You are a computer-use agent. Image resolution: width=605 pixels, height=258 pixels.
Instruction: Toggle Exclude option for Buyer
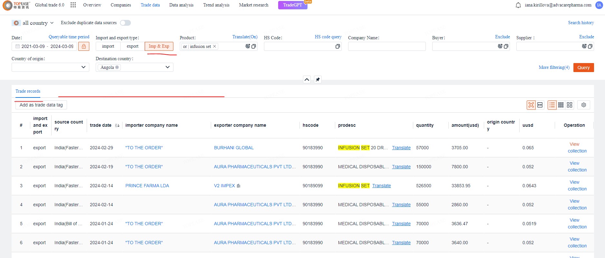coord(503,37)
